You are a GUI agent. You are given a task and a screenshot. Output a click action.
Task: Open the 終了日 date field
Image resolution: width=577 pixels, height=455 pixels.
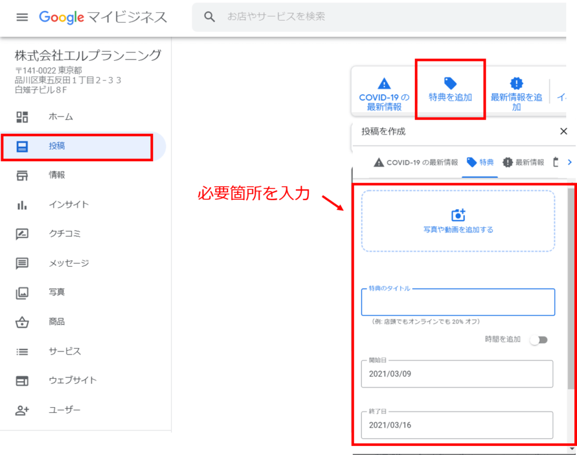[x=457, y=425]
